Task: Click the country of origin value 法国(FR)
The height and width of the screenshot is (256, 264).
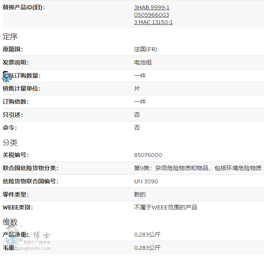Action: (x=145, y=49)
